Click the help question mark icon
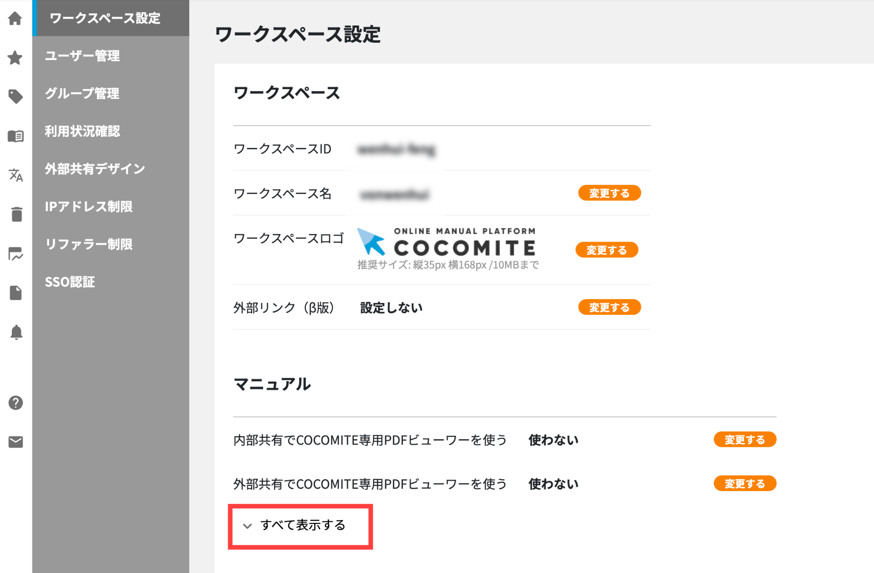The height and width of the screenshot is (573, 874). [15, 403]
